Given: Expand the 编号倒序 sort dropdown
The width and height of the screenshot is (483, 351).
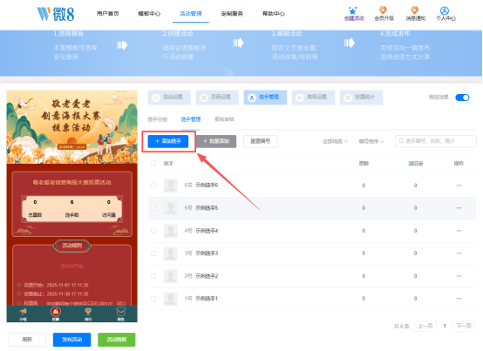Looking at the screenshot, I should [371, 141].
